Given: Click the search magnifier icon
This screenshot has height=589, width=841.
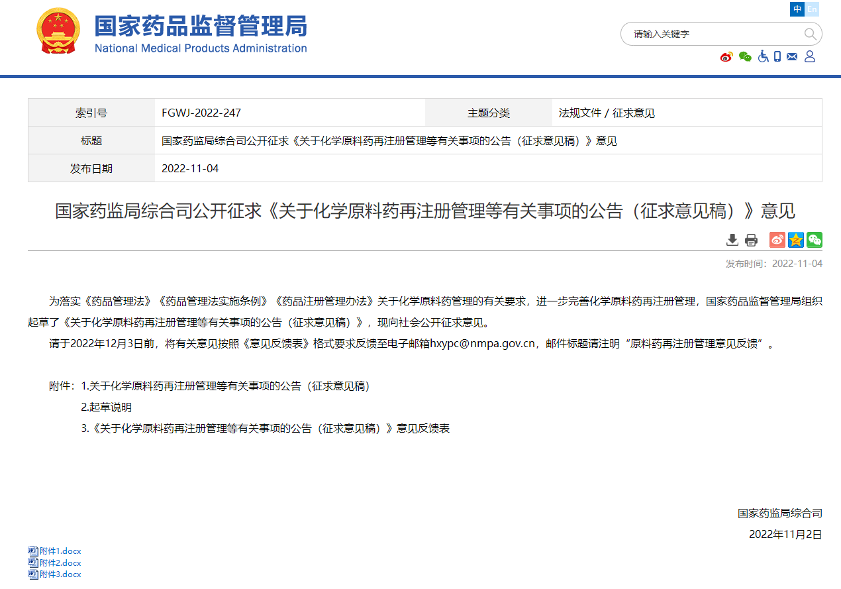Looking at the screenshot, I should click(810, 34).
